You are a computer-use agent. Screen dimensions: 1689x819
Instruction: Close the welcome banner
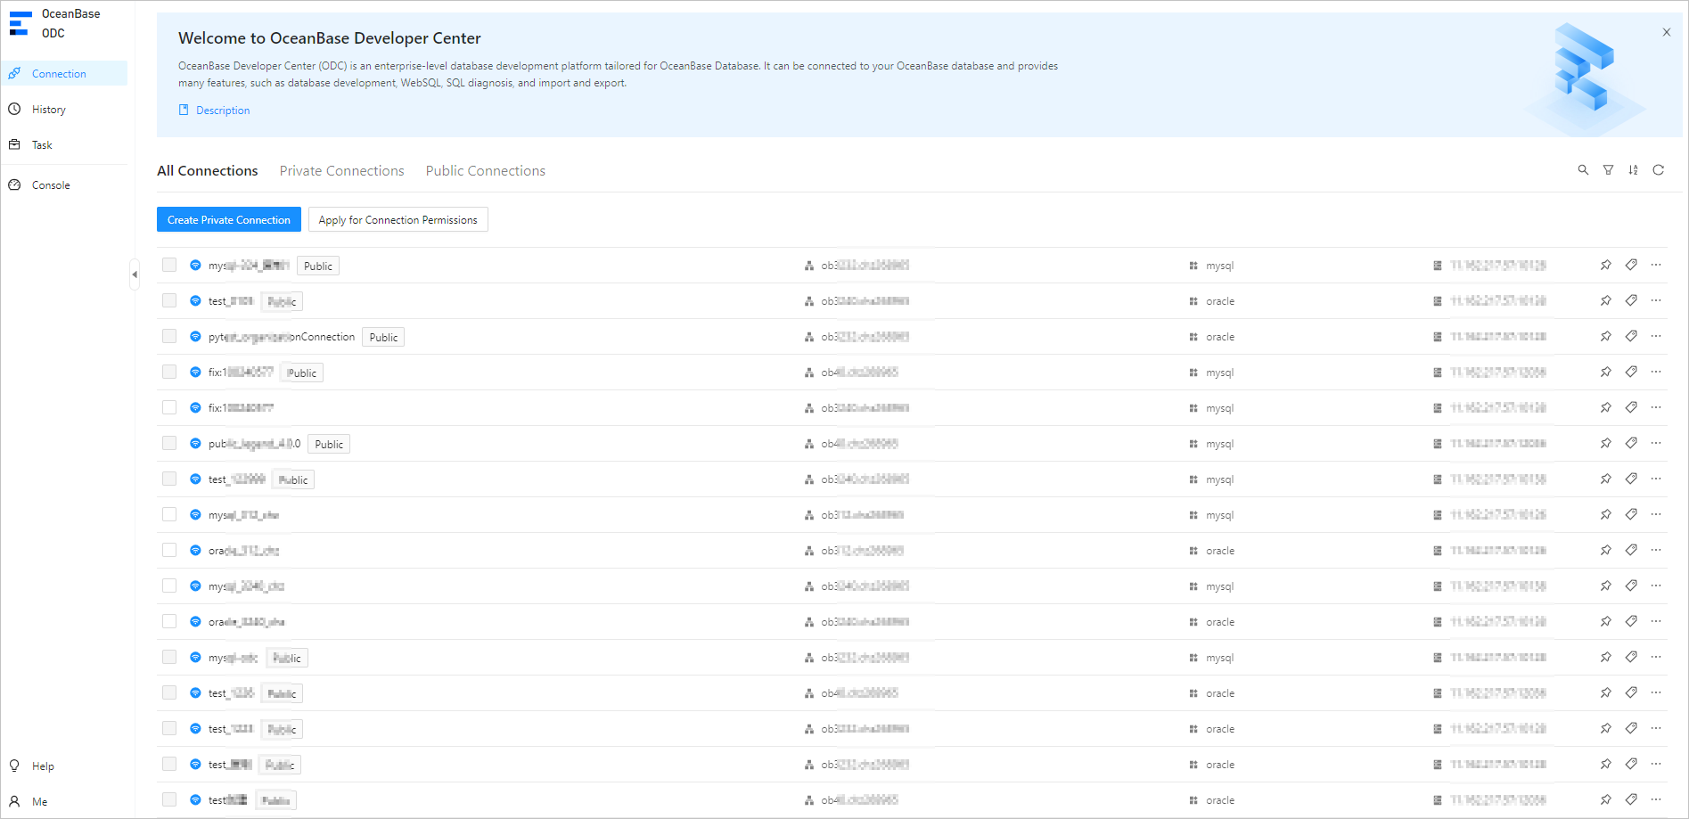(x=1666, y=32)
